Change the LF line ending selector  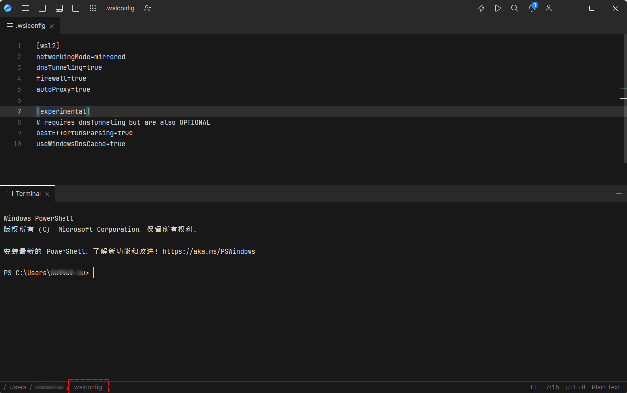[x=534, y=387]
